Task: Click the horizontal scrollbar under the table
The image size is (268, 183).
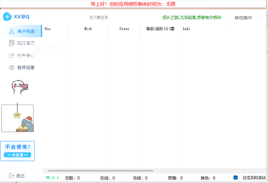Action: pyautogui.click(x=100, y=171)
